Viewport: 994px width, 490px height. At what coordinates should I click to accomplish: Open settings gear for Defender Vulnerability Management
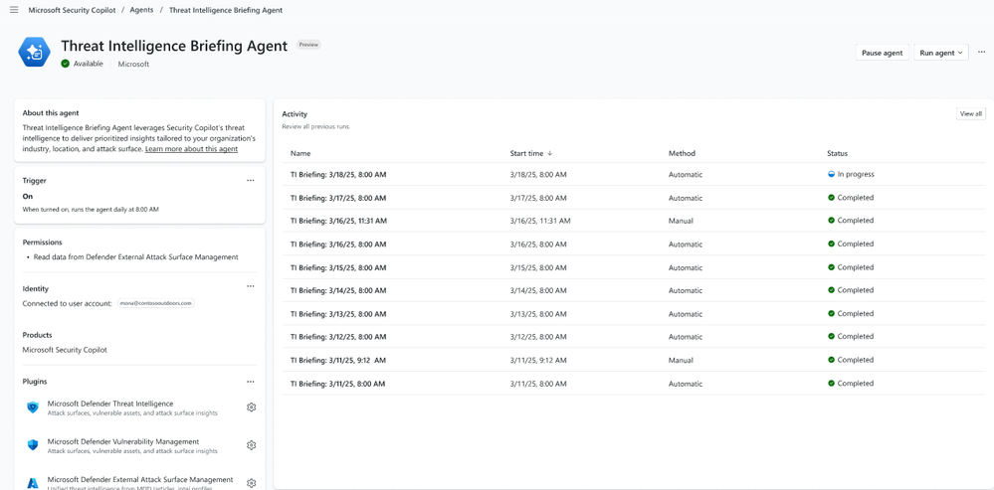click(x=251, y=445)
